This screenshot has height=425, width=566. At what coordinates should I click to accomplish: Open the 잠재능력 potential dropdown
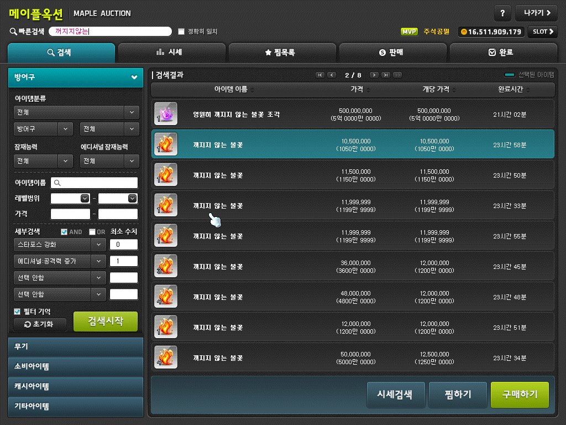(x=43, y=161)
